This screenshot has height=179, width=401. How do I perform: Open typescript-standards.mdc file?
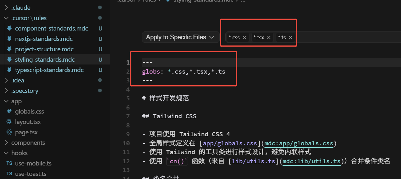[49, 70]
